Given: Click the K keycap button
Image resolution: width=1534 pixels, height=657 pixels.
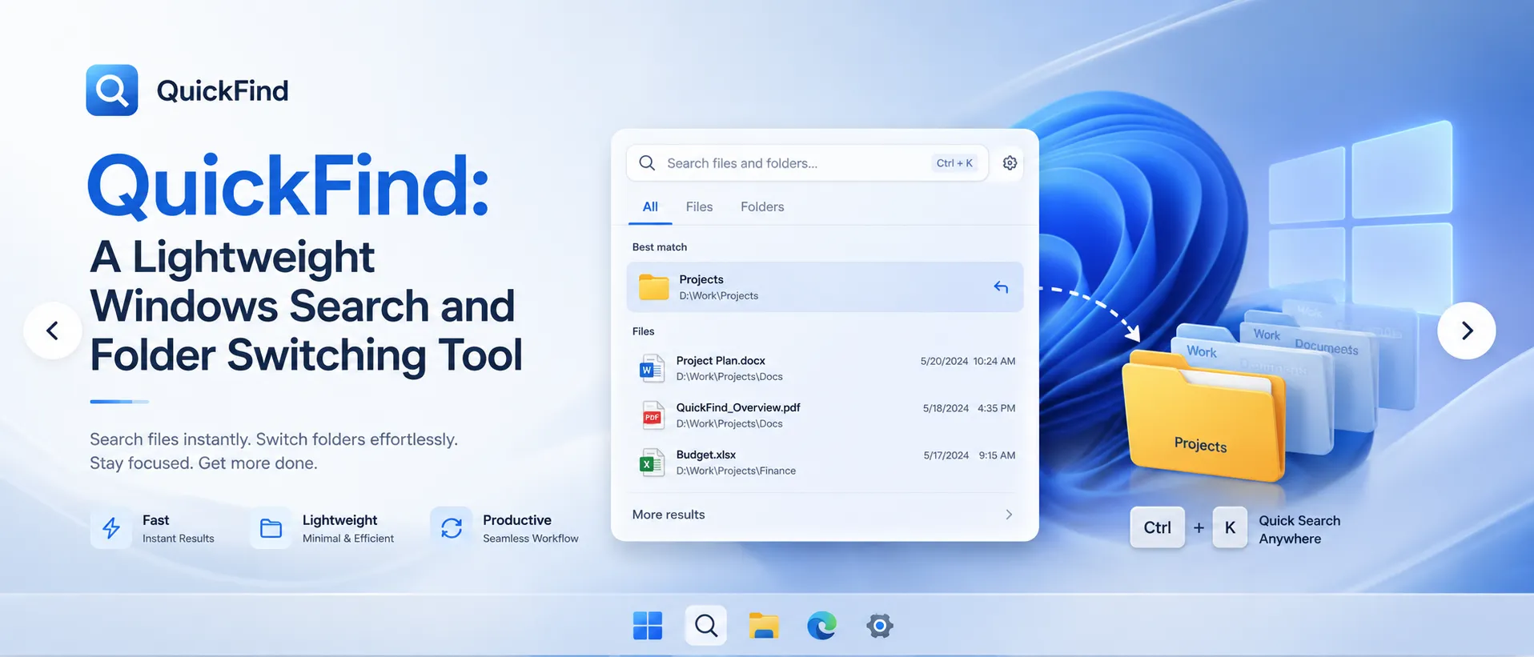Looking at the screenshot, I should (x=1230, y=527).
